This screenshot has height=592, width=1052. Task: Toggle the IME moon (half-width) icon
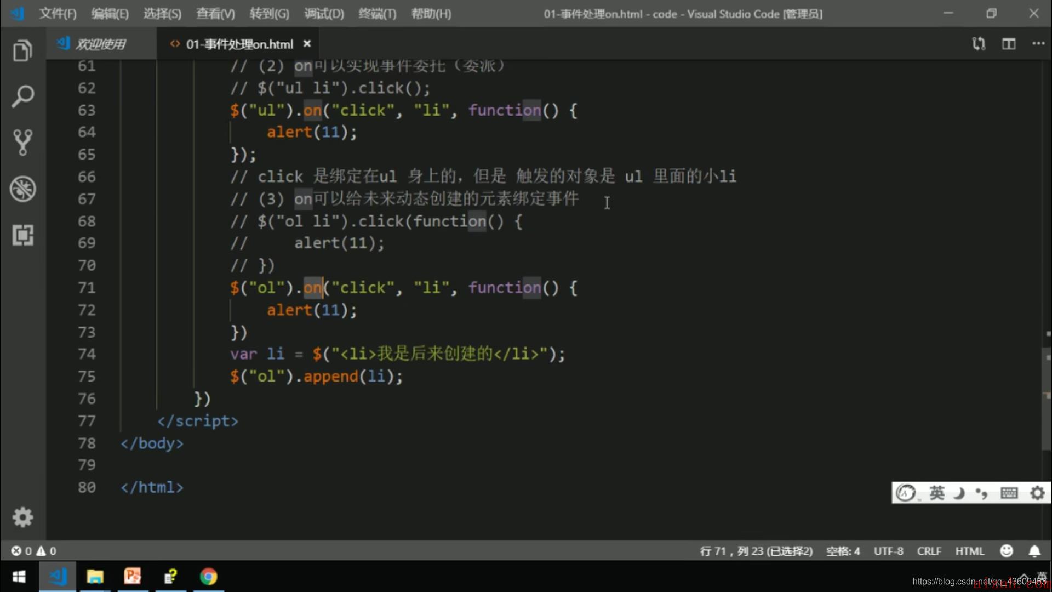(x=959, y=493)
